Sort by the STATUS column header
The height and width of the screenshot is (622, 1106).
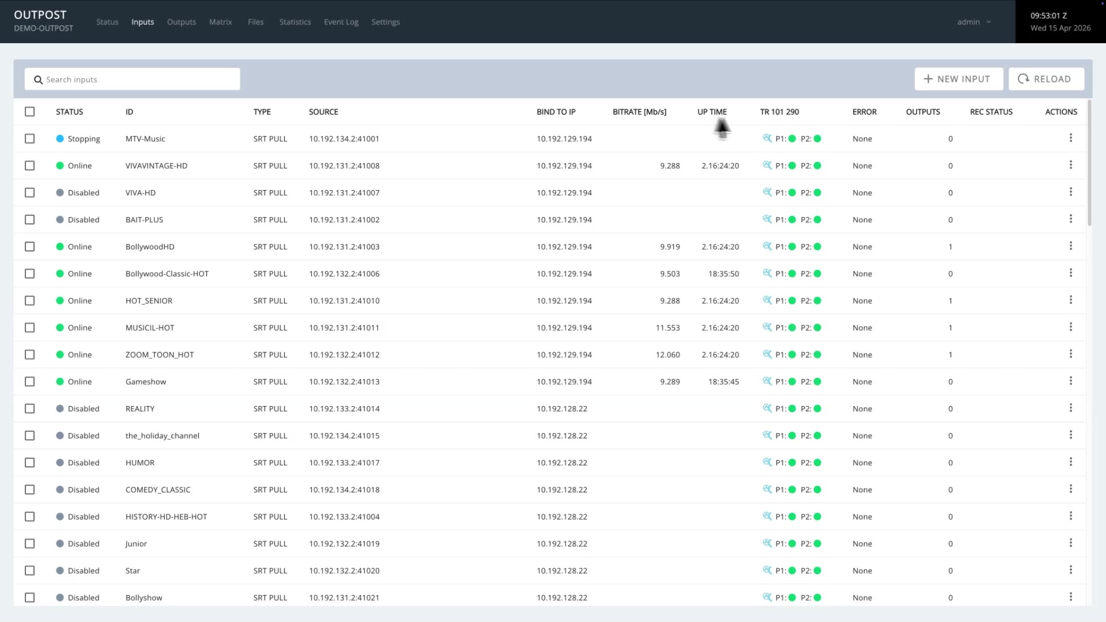[69, 112]
